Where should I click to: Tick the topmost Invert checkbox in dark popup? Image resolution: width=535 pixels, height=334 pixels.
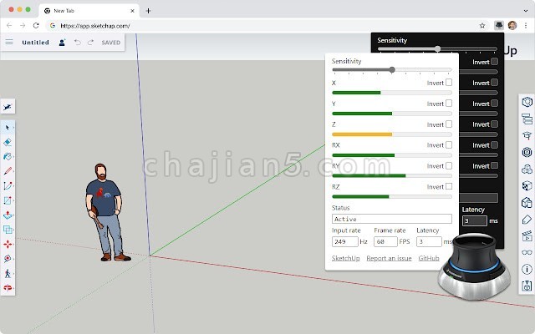tap(494, 61)
